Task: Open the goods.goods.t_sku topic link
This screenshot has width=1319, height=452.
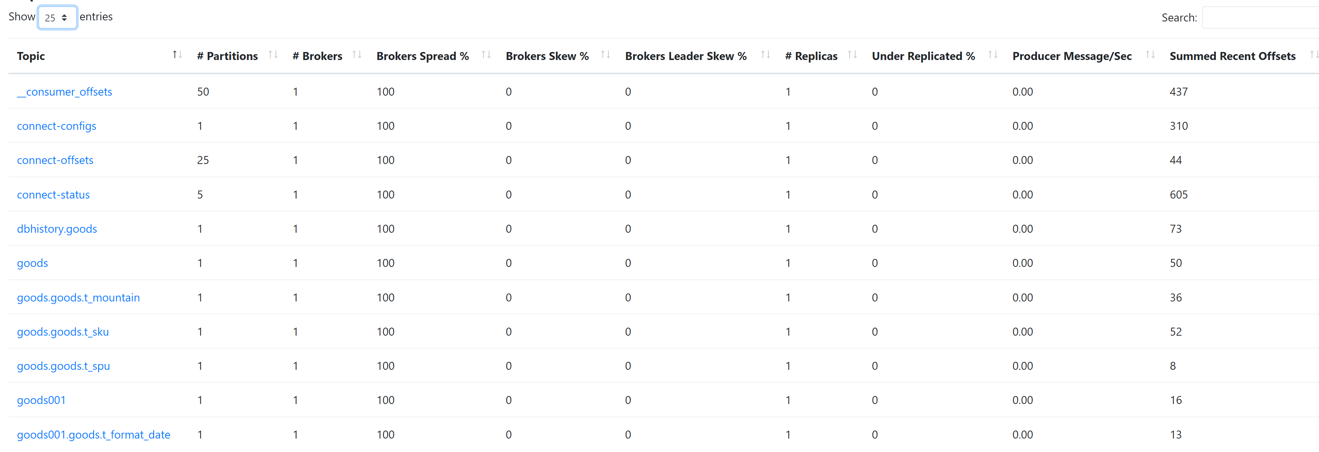Action: (x=62, y=332)
